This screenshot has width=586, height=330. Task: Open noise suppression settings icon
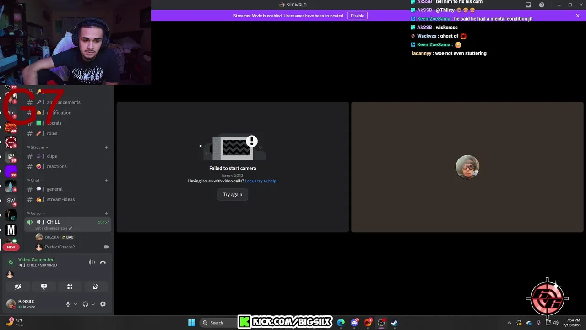pos(92,262)
